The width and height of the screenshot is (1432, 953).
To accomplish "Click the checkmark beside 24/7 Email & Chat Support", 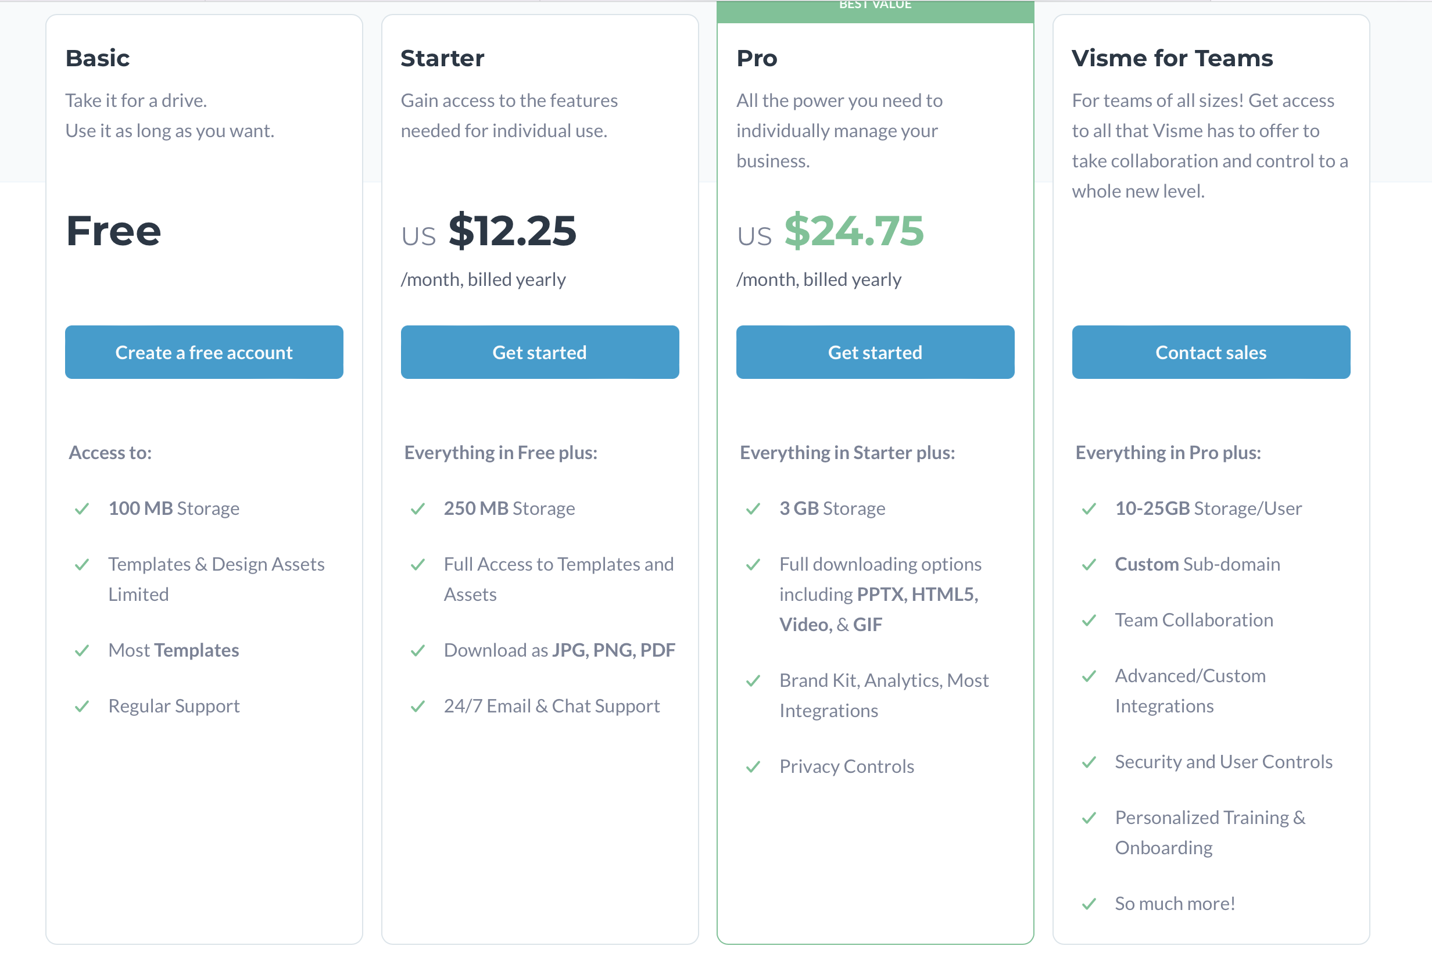I will pyautogui.click(x=417, y=706).
